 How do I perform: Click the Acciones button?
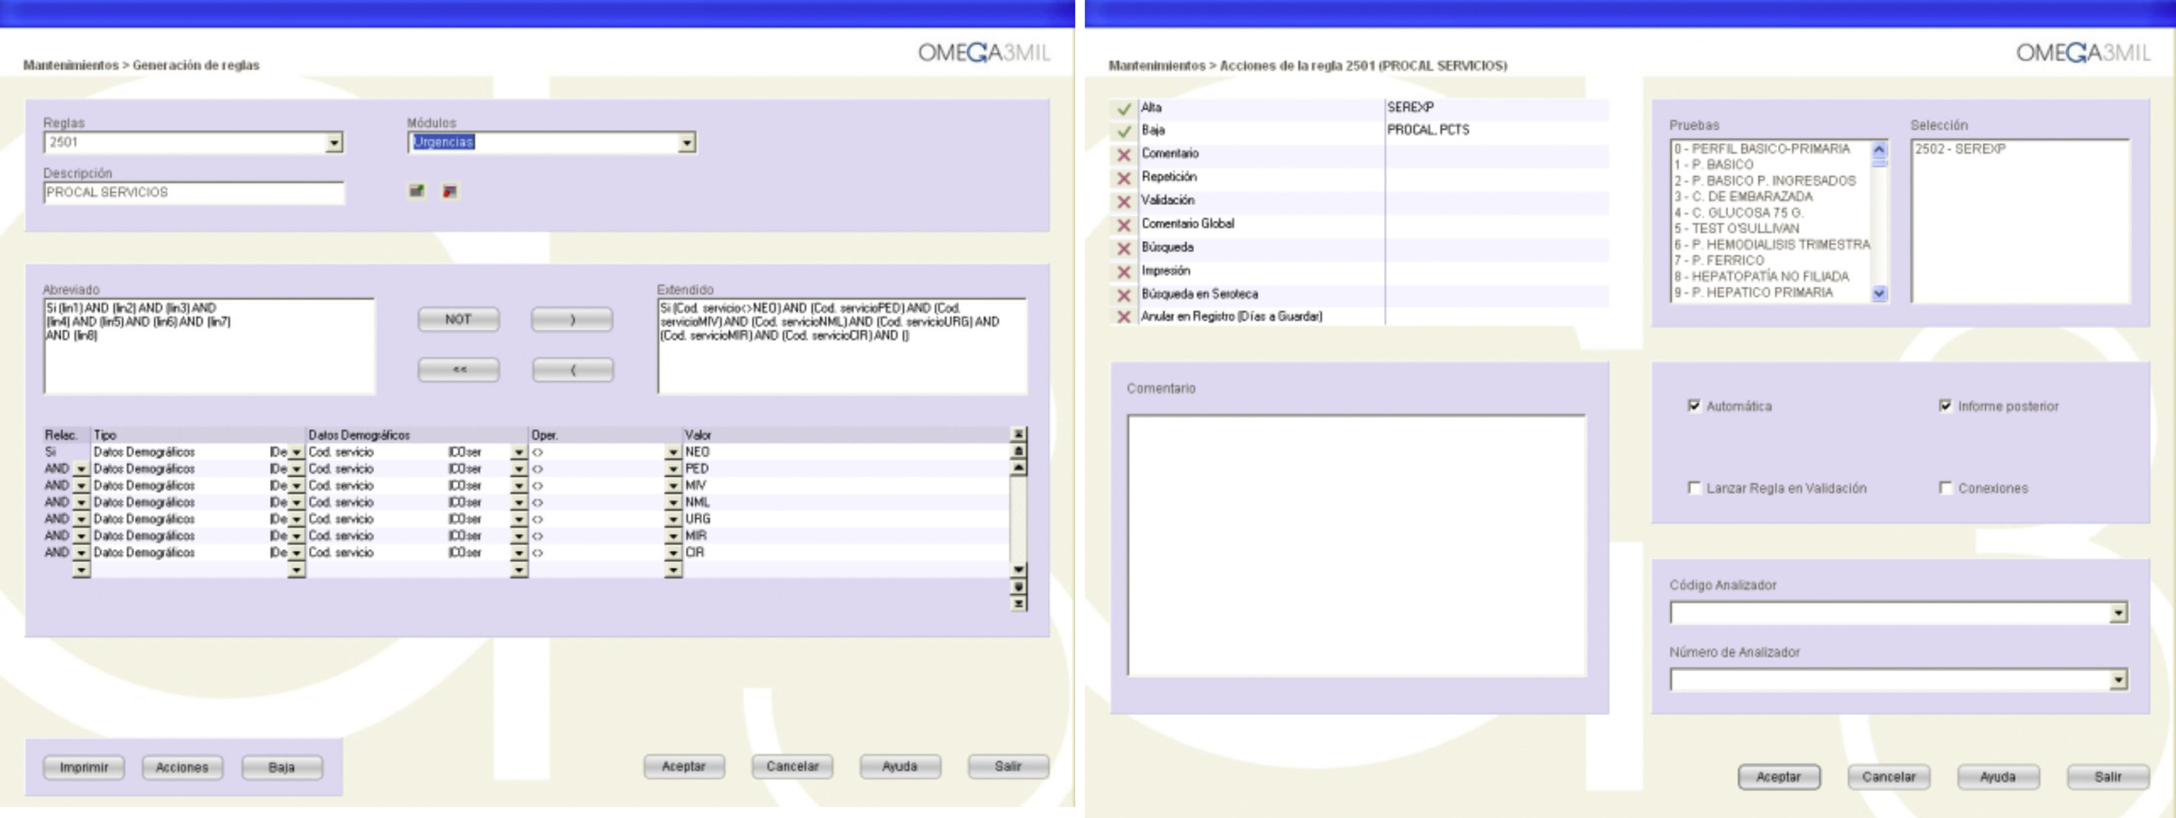point(181,766)
